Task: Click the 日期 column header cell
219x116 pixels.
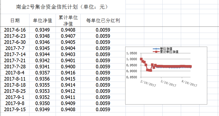Action: tap(15, 20)
